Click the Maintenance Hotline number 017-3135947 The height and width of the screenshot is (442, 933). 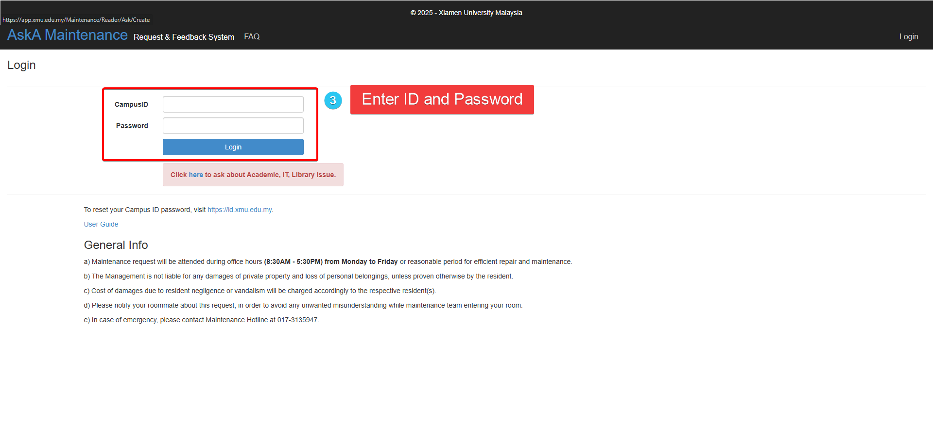point(297,320)
